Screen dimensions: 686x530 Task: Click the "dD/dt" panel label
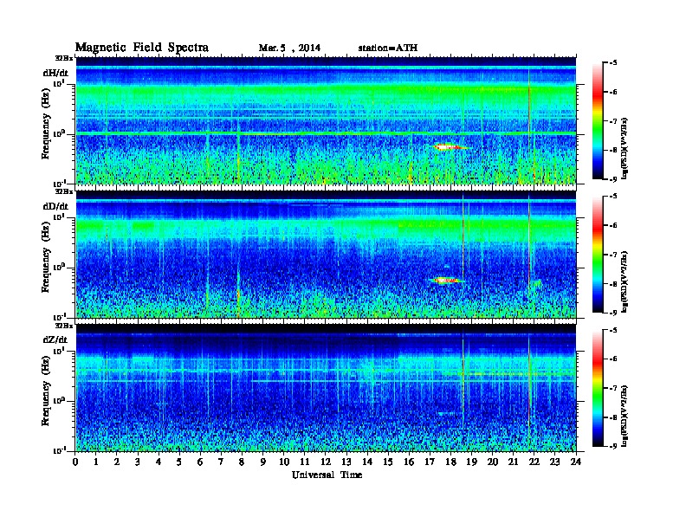point(55,206)
